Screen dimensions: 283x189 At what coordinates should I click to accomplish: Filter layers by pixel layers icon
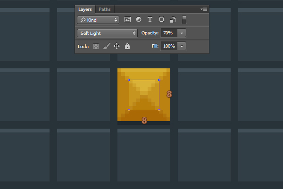point(128,19)
